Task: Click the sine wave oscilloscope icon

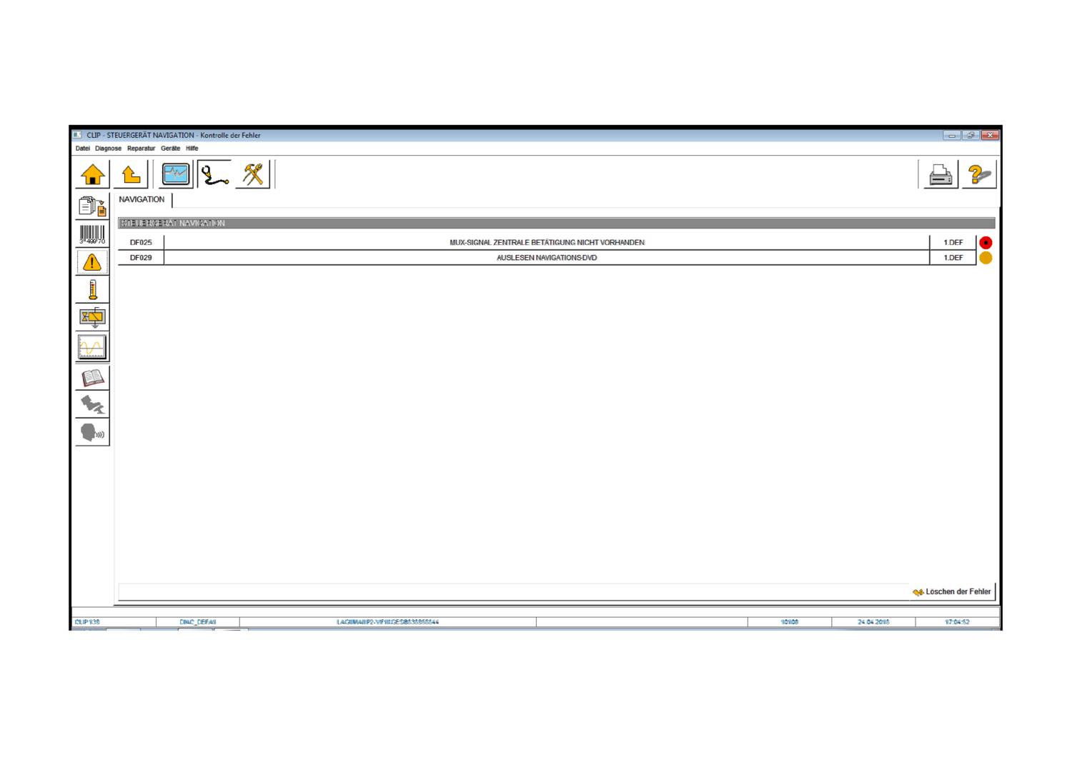Action: pos(92,347)
